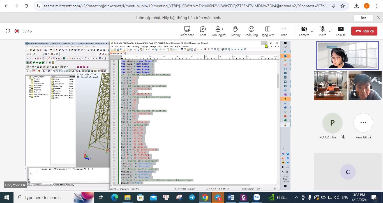Image resolution: width=383 pixels, height=203 pixels.
Task: Reload the browser page
Action: point(26,6)
